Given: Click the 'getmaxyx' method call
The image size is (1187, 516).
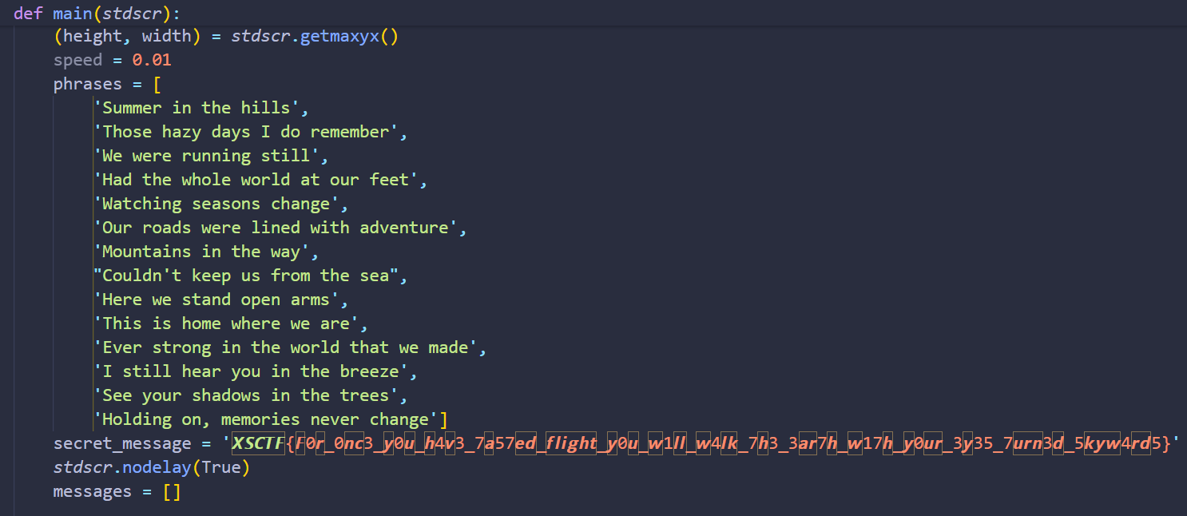Looking at the screenshot, I should pos(339,36).
